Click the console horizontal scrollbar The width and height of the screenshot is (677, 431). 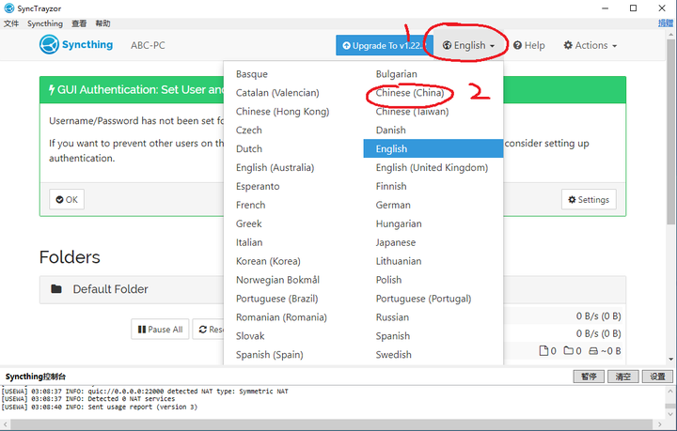click(333, 424)
